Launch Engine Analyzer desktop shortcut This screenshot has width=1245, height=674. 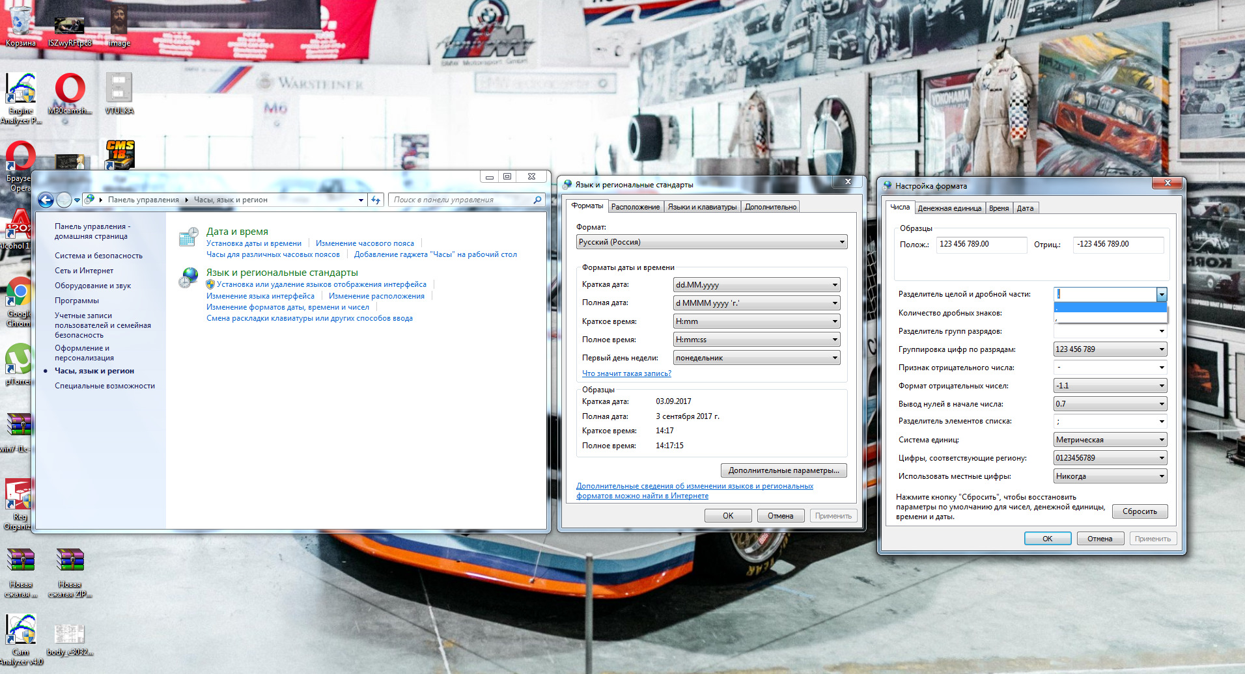click(x=20, y=98)
